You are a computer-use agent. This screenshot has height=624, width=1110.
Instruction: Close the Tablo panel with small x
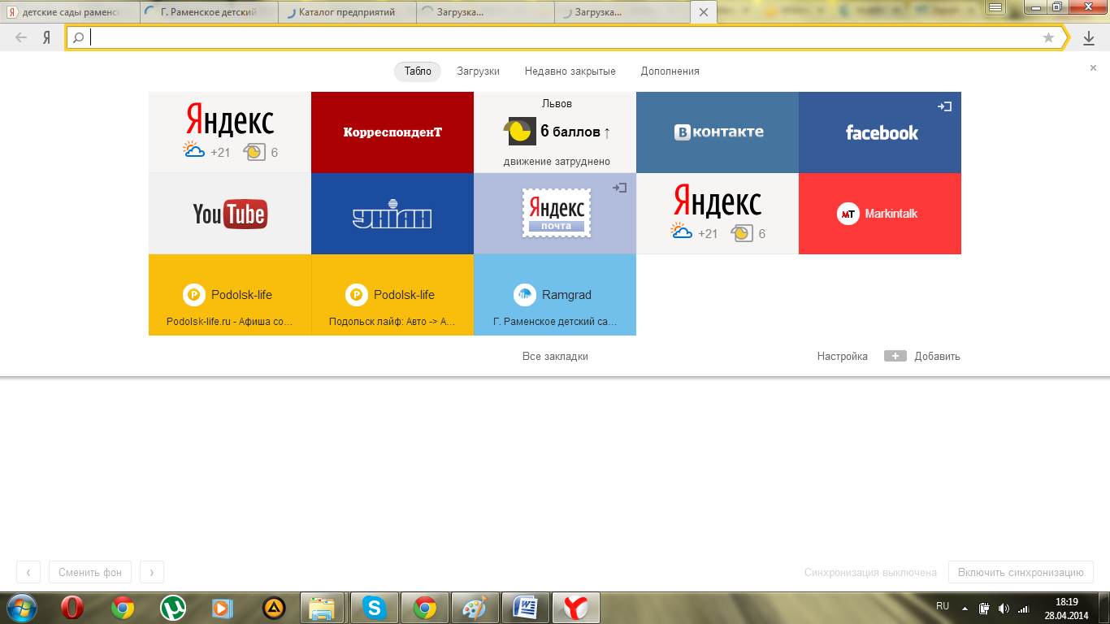pos(1093,68)
